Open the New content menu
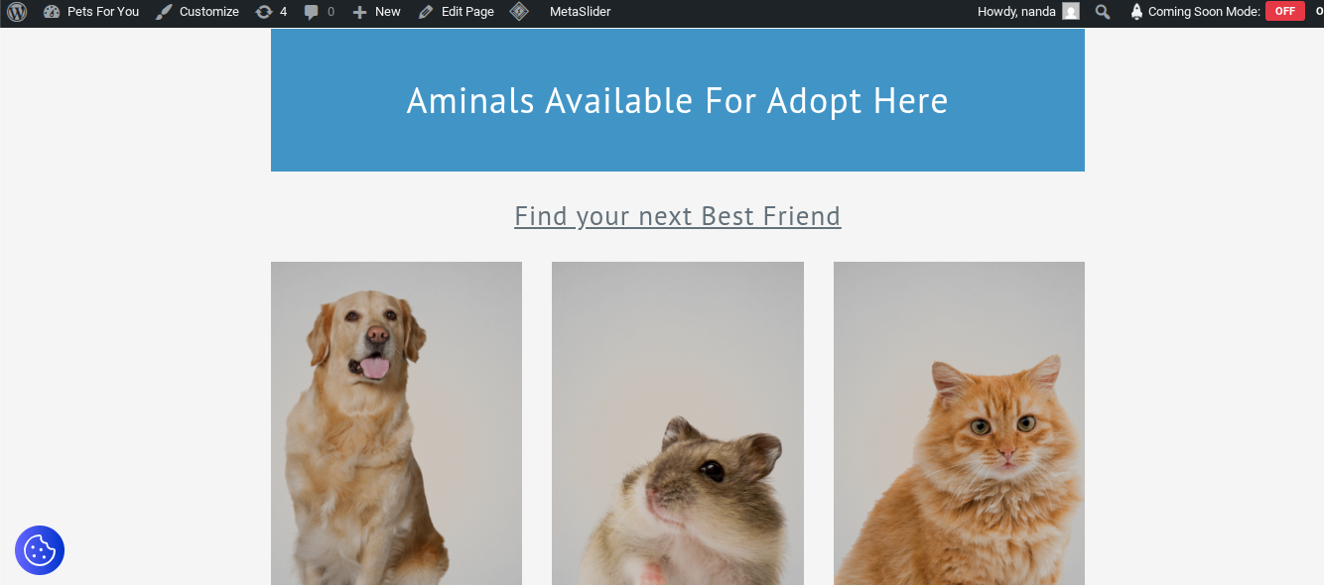Image resolution: width=1324 pixels, height=585 pixels. [377, 12]
